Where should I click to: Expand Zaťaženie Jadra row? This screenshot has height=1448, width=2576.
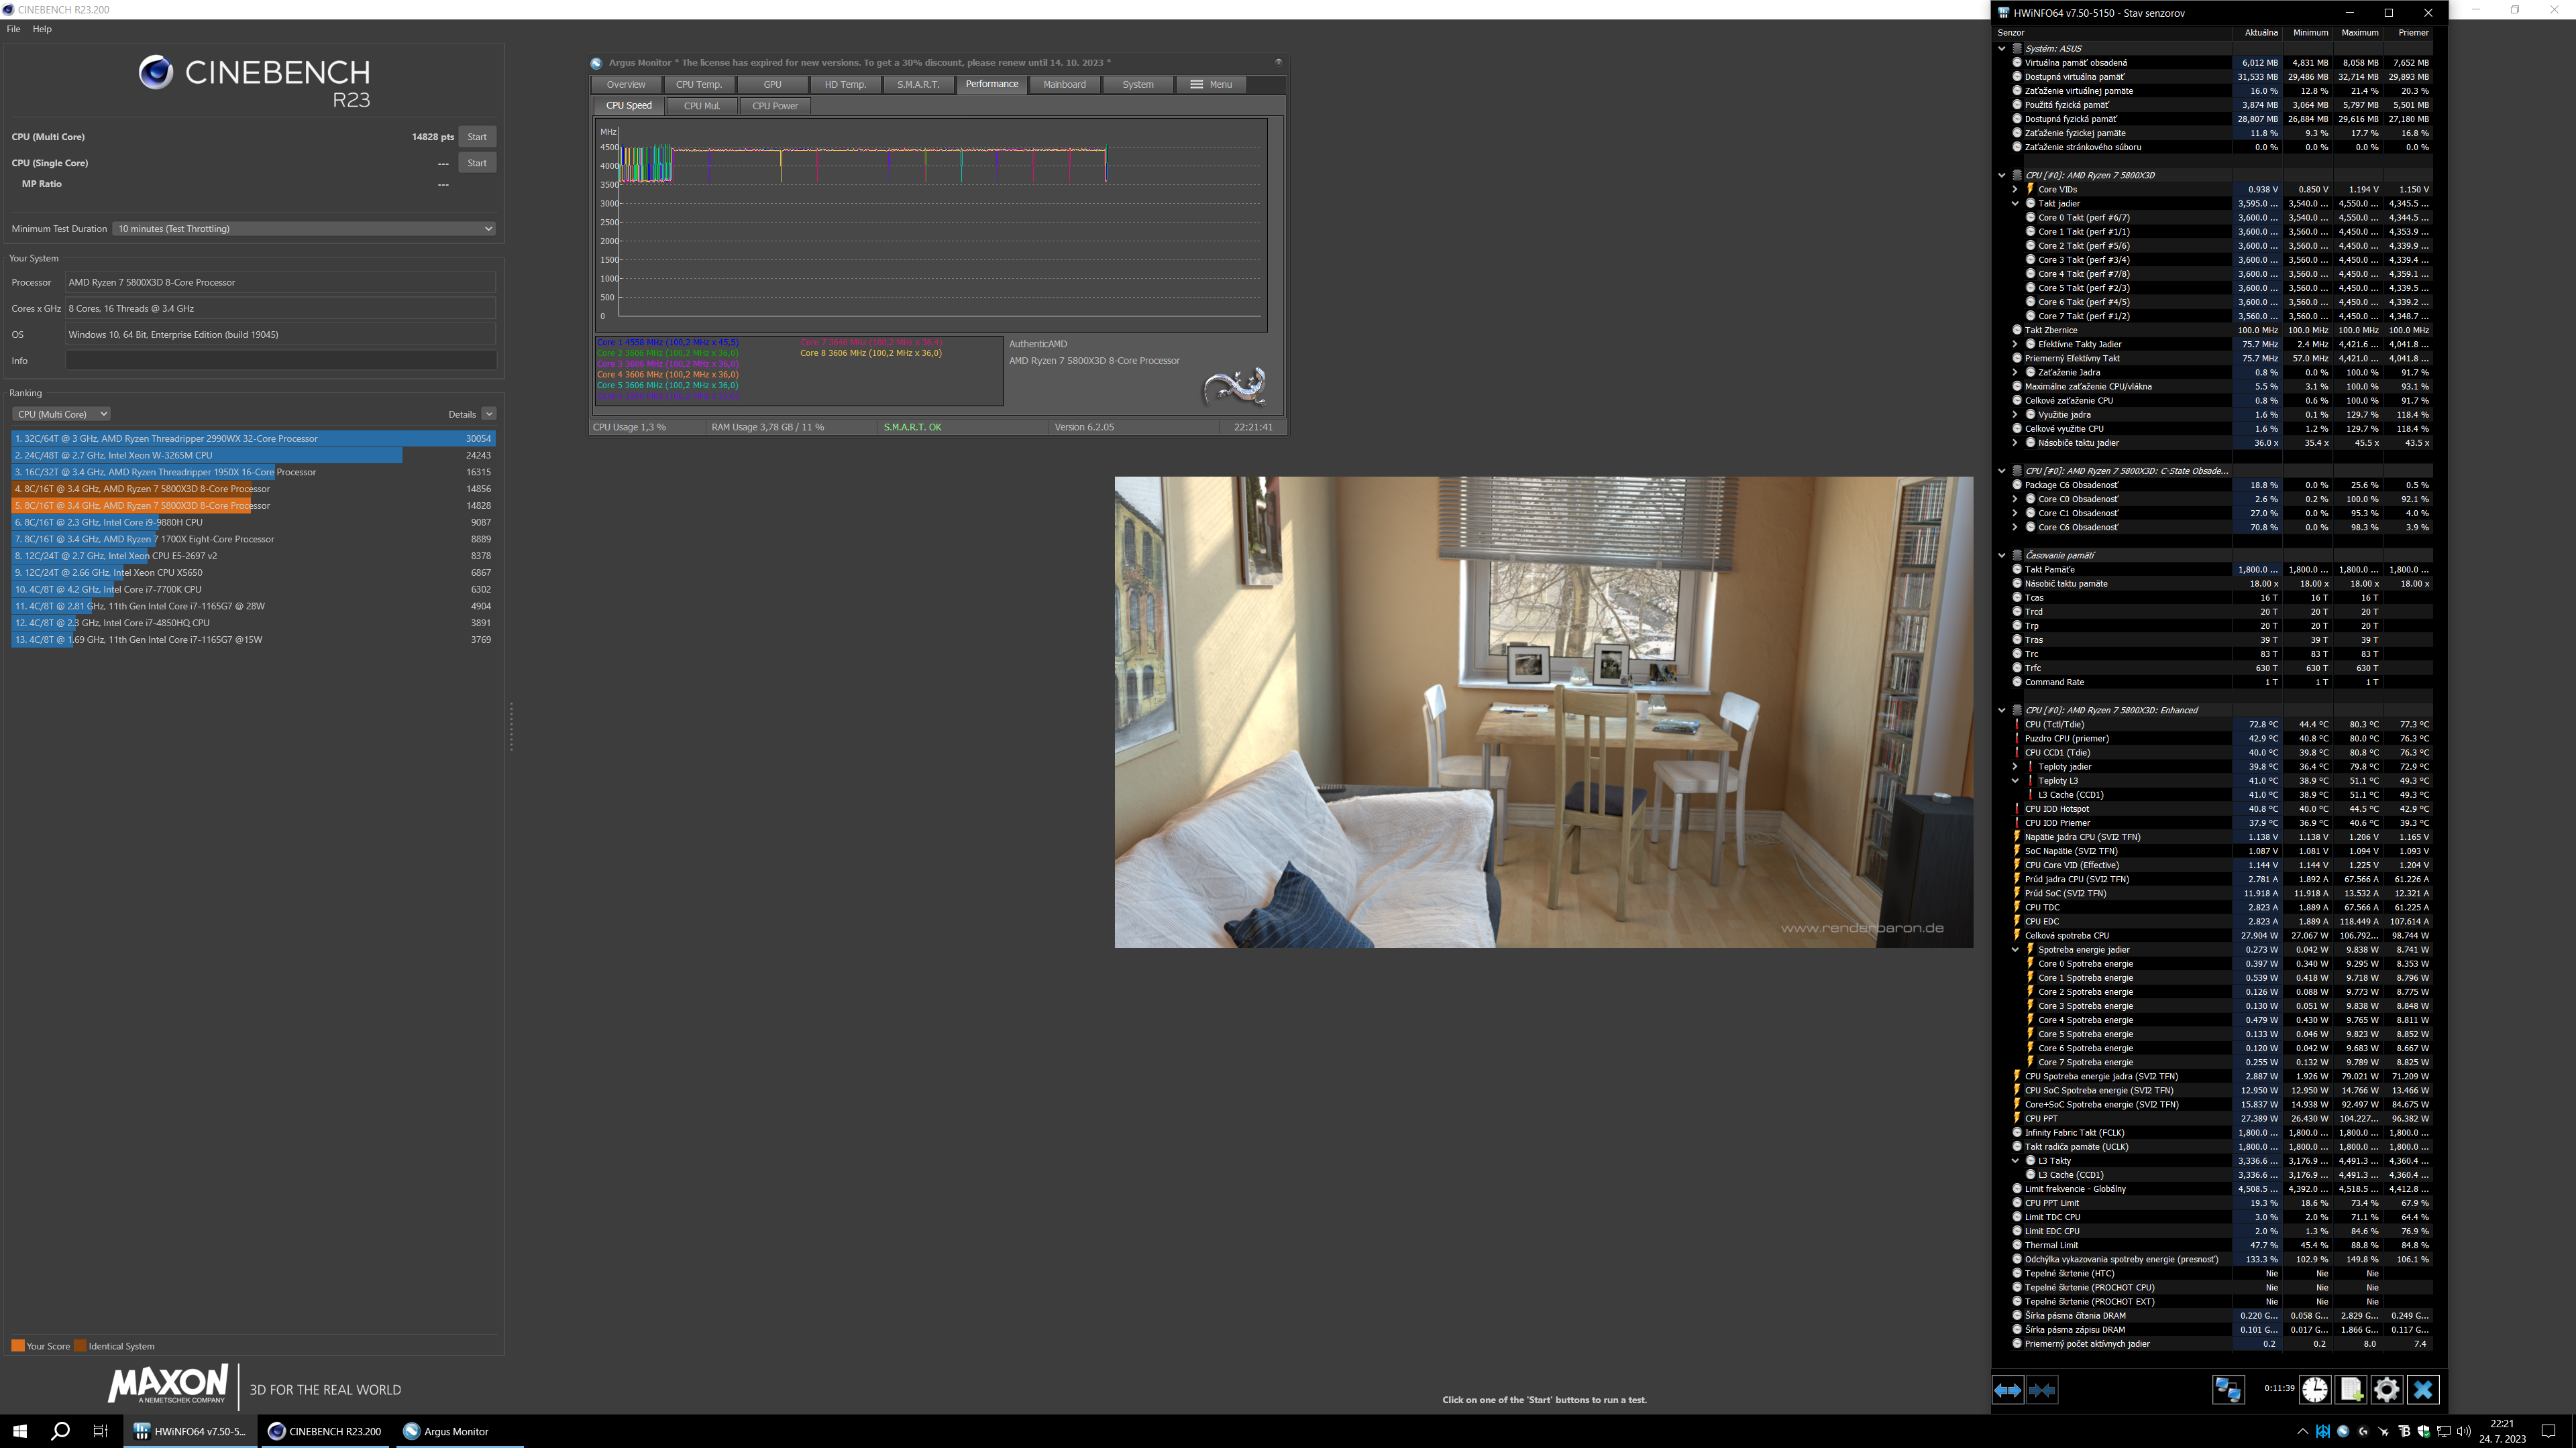pos(2015,372)
